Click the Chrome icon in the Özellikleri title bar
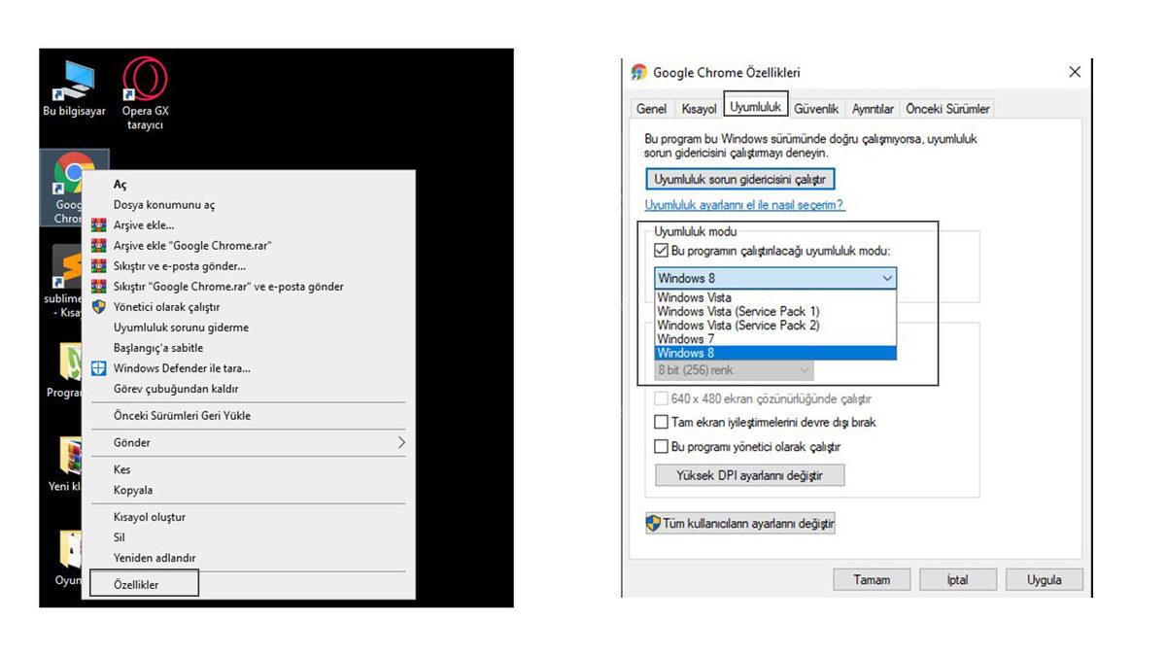This screenshot has width=1166, height=656. [638, 73]
